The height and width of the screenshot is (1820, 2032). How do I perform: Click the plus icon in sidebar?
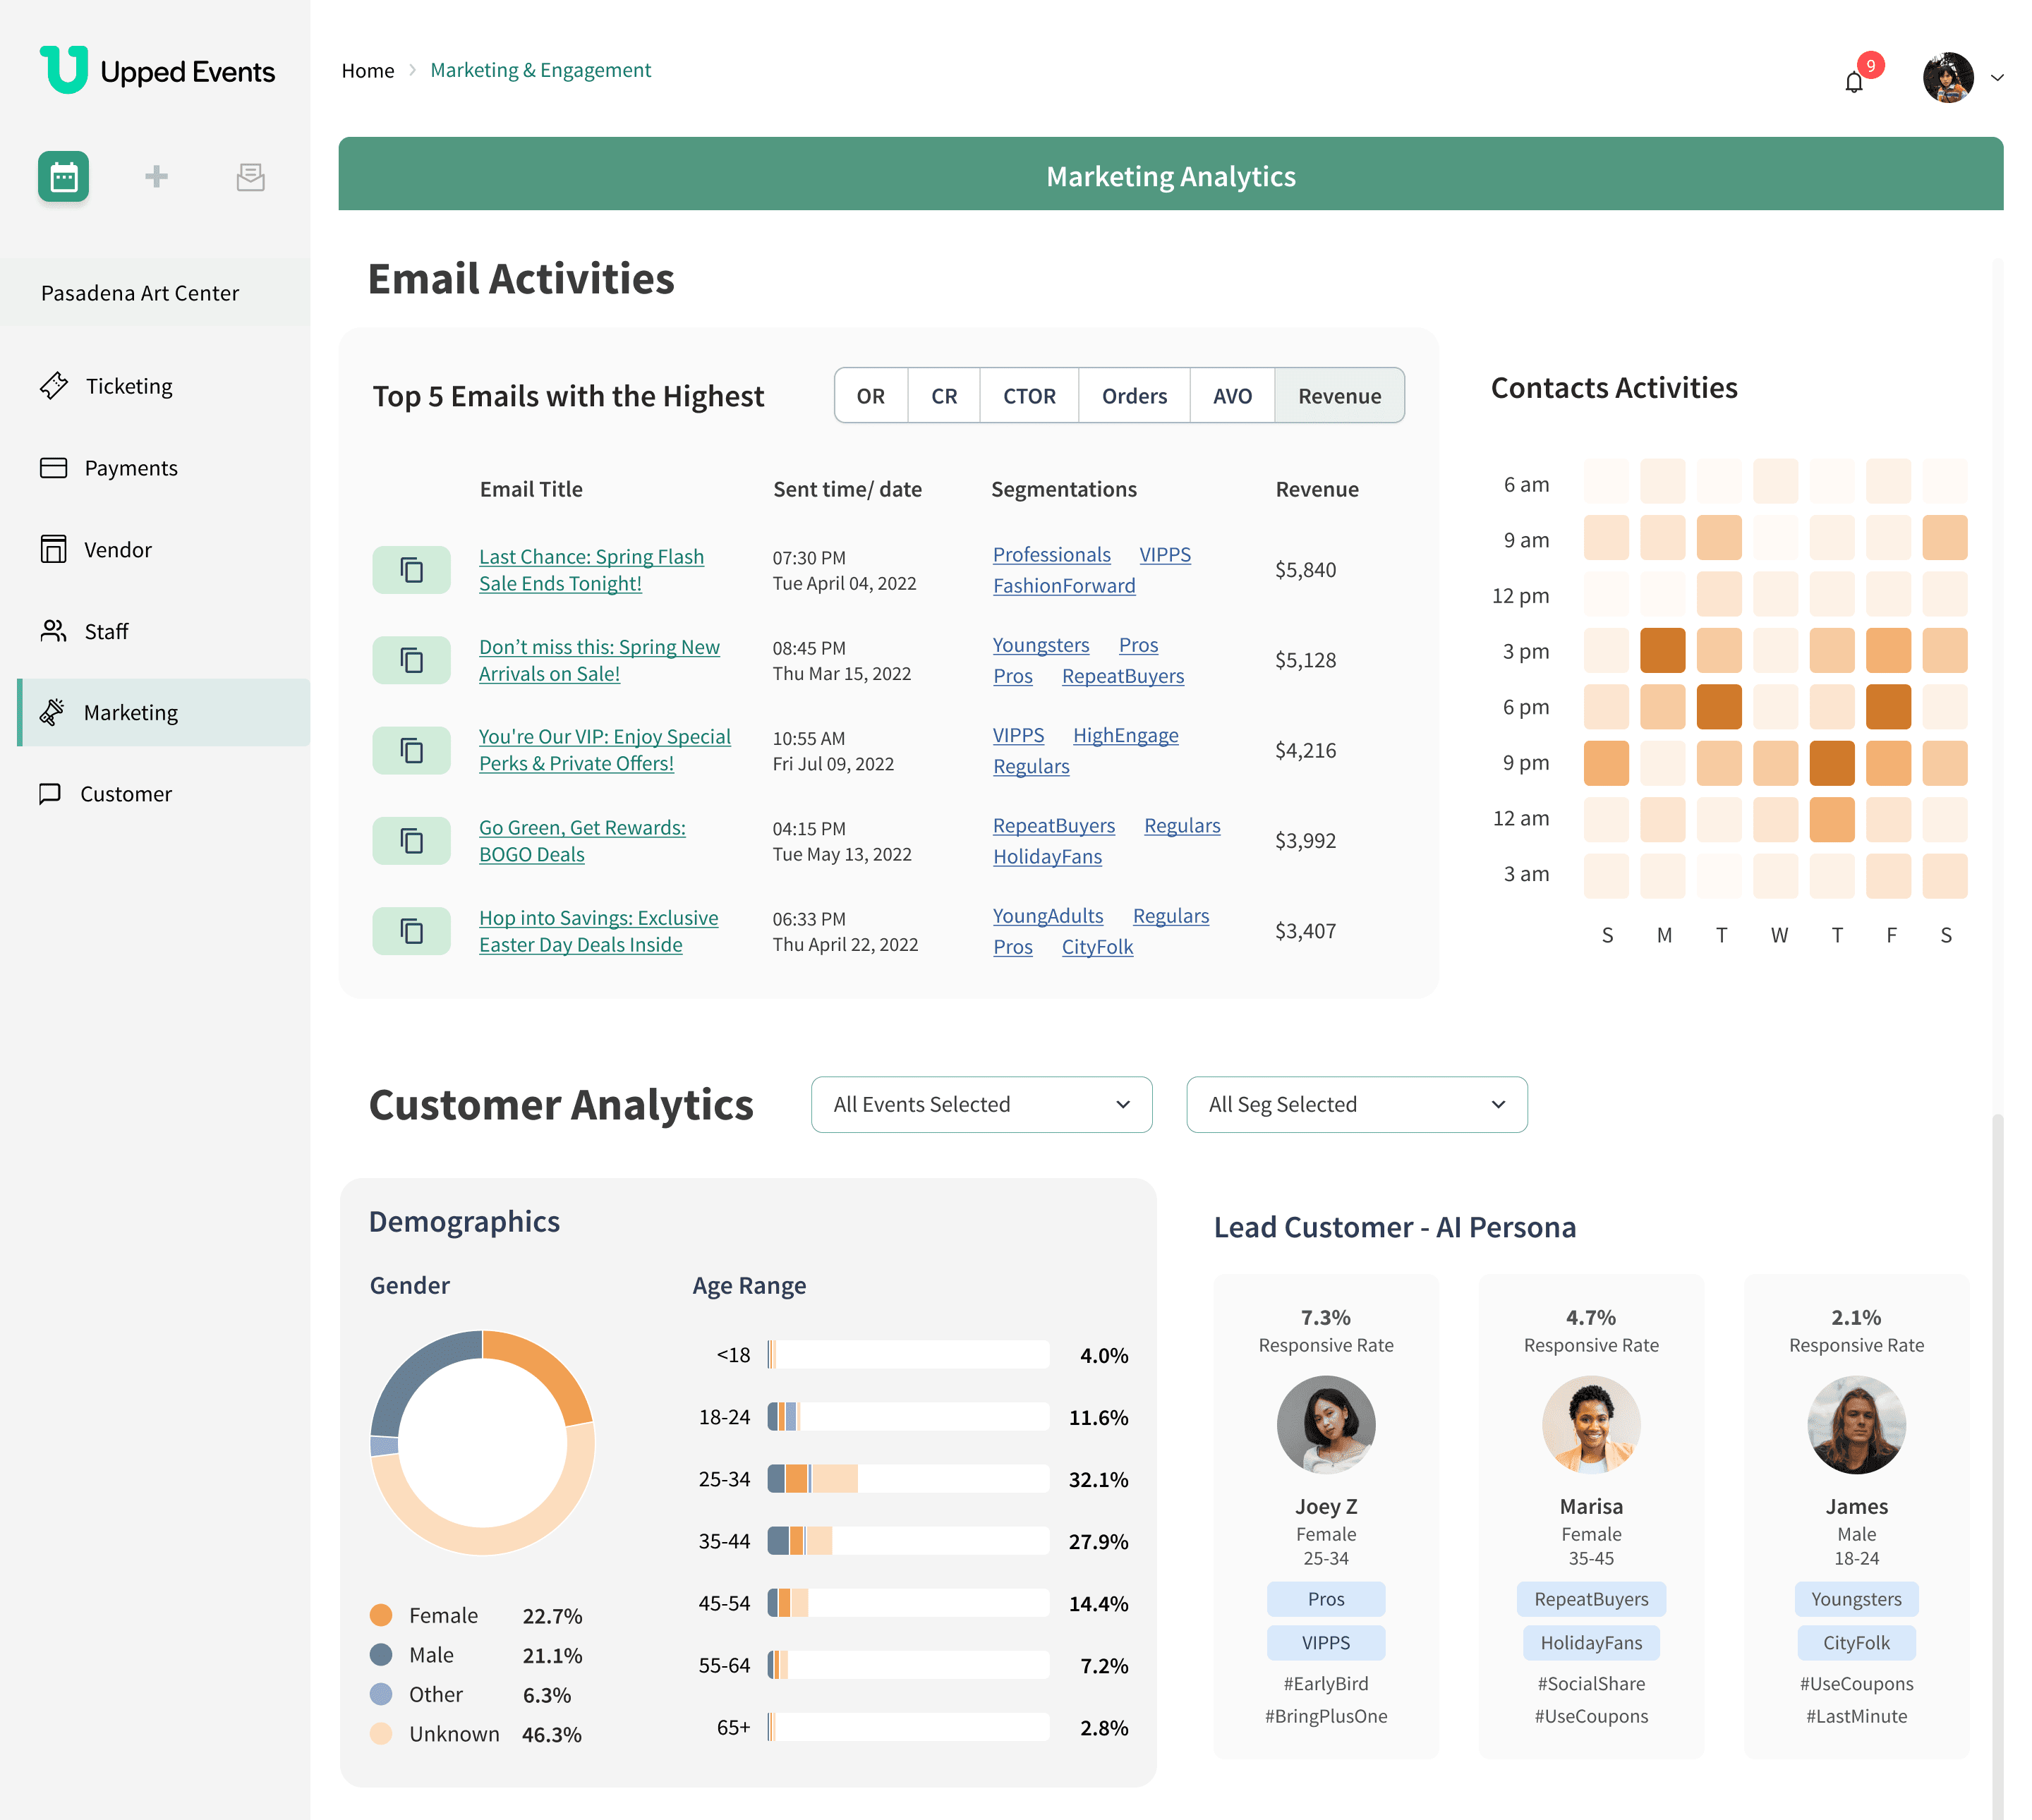click(x=156, y=177)
